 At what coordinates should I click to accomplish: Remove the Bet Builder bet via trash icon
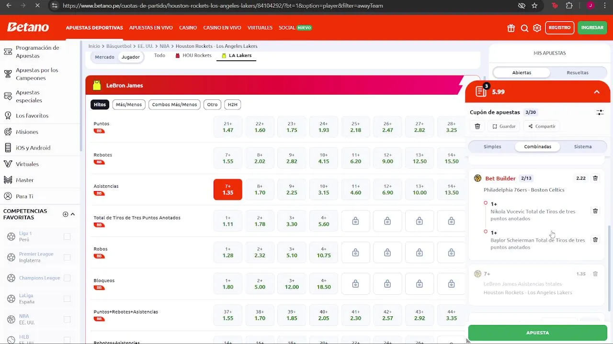(595, 178)
